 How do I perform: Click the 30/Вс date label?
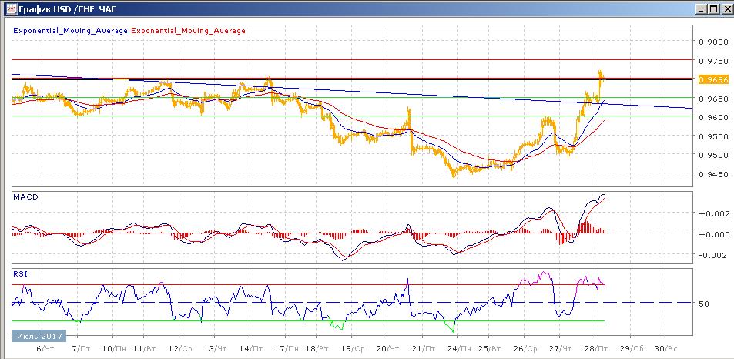click(665, 349)
